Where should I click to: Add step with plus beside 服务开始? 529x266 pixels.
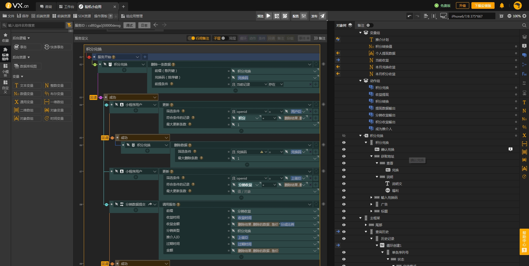tap(145, 57)
